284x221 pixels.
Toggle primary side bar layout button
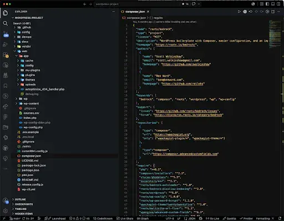(x=267, y=4)
